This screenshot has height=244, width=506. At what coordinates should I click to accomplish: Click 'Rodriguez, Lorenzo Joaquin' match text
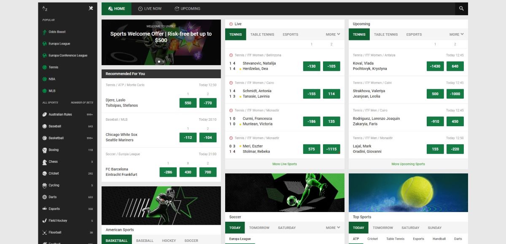(376, 119)
